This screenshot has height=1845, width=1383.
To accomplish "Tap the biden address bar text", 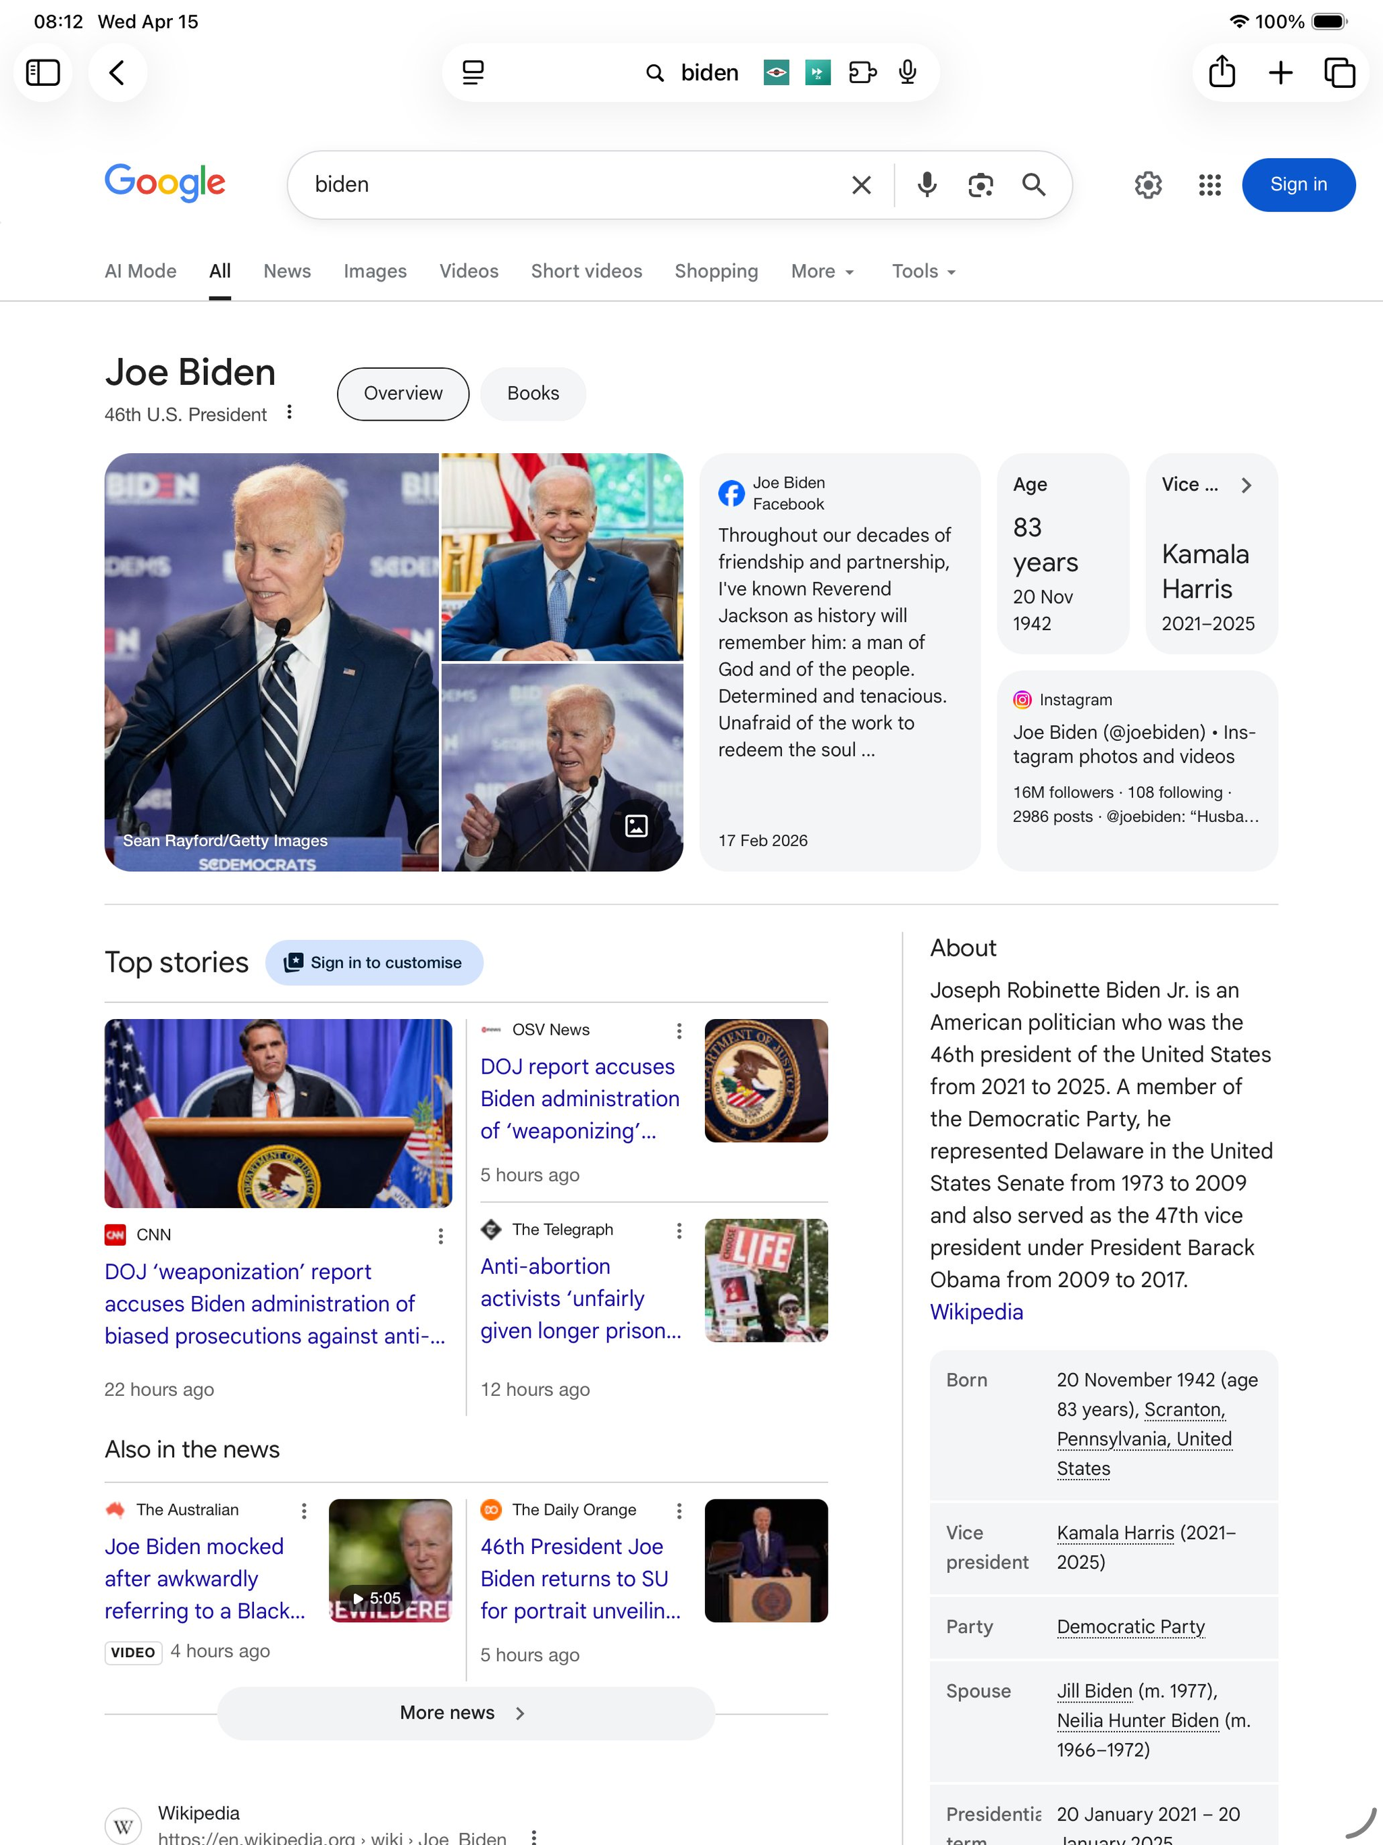I will [x=709, y=72].
